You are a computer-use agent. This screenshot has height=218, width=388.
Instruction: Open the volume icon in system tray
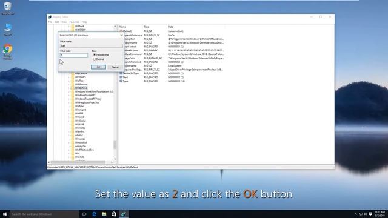[366, 214]
